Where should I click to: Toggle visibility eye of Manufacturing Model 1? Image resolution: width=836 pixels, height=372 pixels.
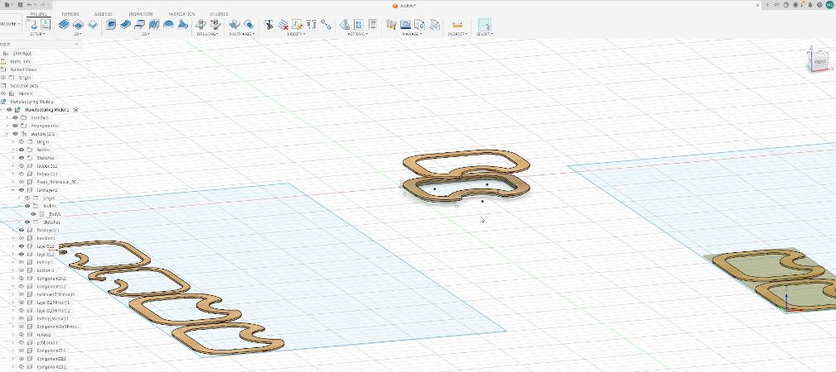[9, 110]
